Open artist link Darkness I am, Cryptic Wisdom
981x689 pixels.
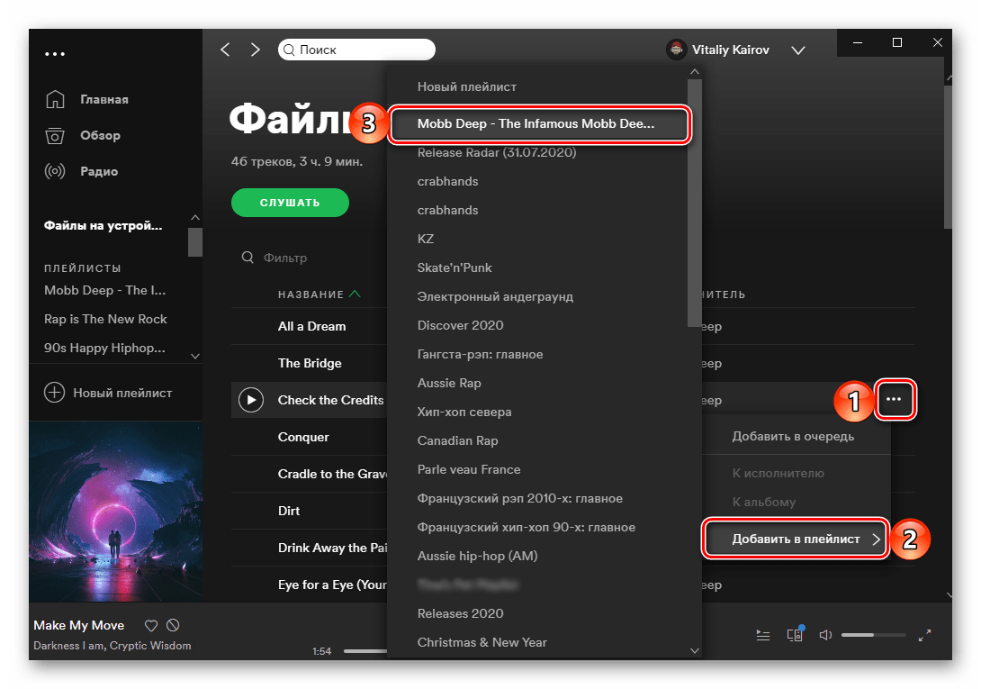tap(112, 646)
